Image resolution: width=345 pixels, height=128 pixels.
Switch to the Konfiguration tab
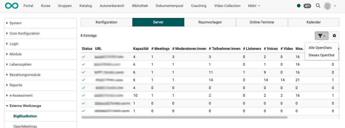click(106, 22)
